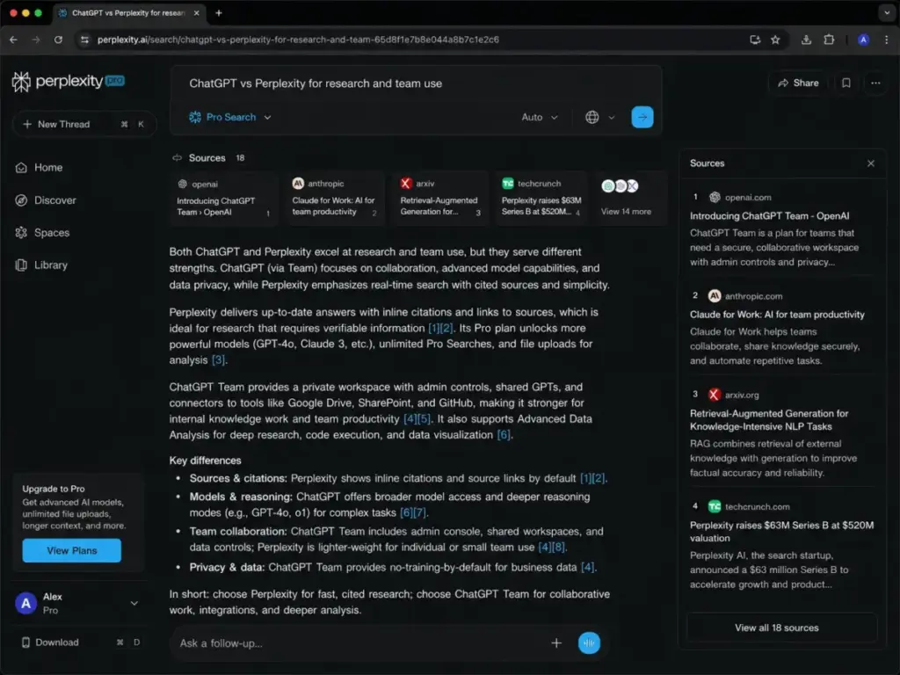This screenshot has height=675, width=900.
Task: Open the anthropic source card
Action: pos(335,198)
